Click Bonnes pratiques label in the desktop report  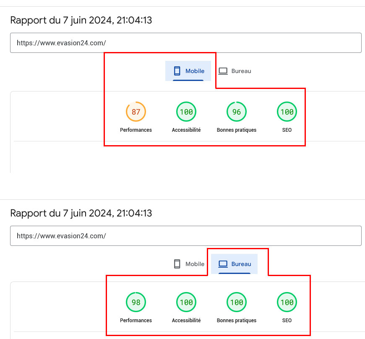[237, 321]
